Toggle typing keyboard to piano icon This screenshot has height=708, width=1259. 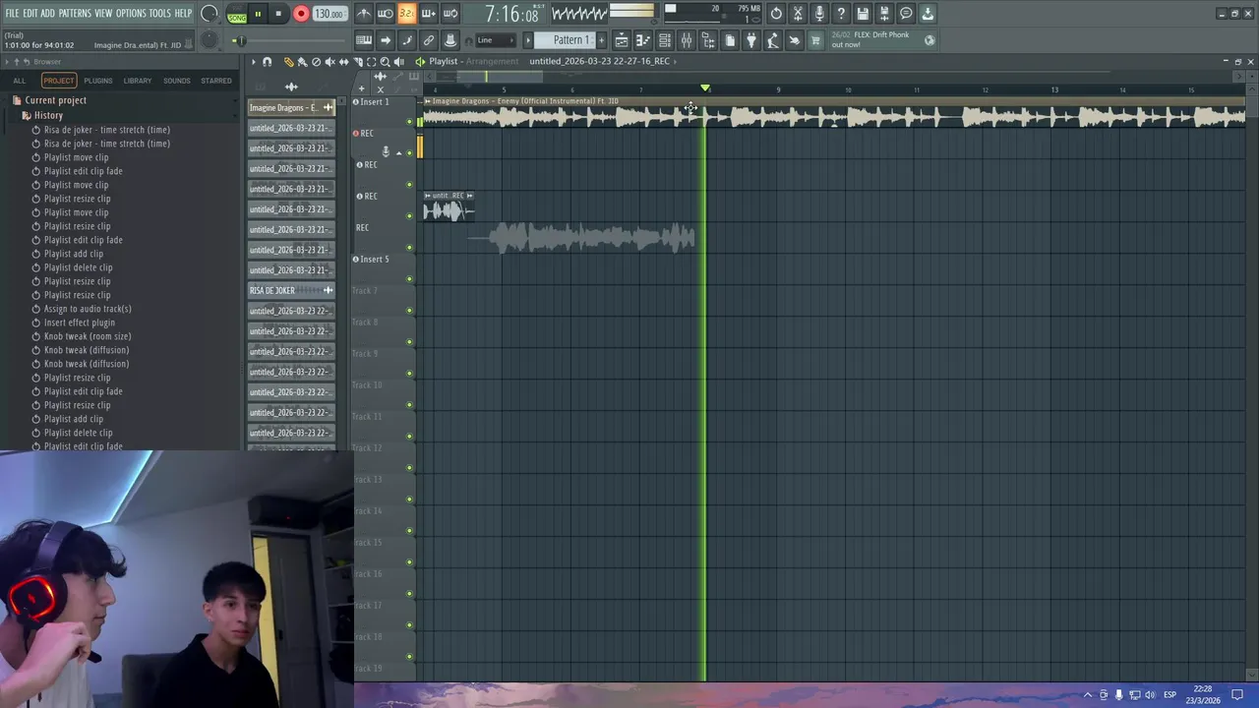coord(363,40)
